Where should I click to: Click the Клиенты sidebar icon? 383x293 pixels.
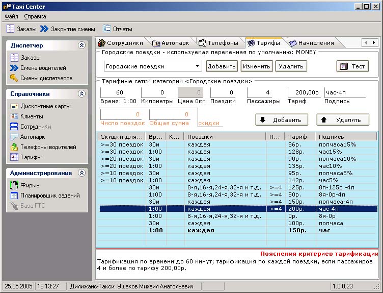coord(14,116)
